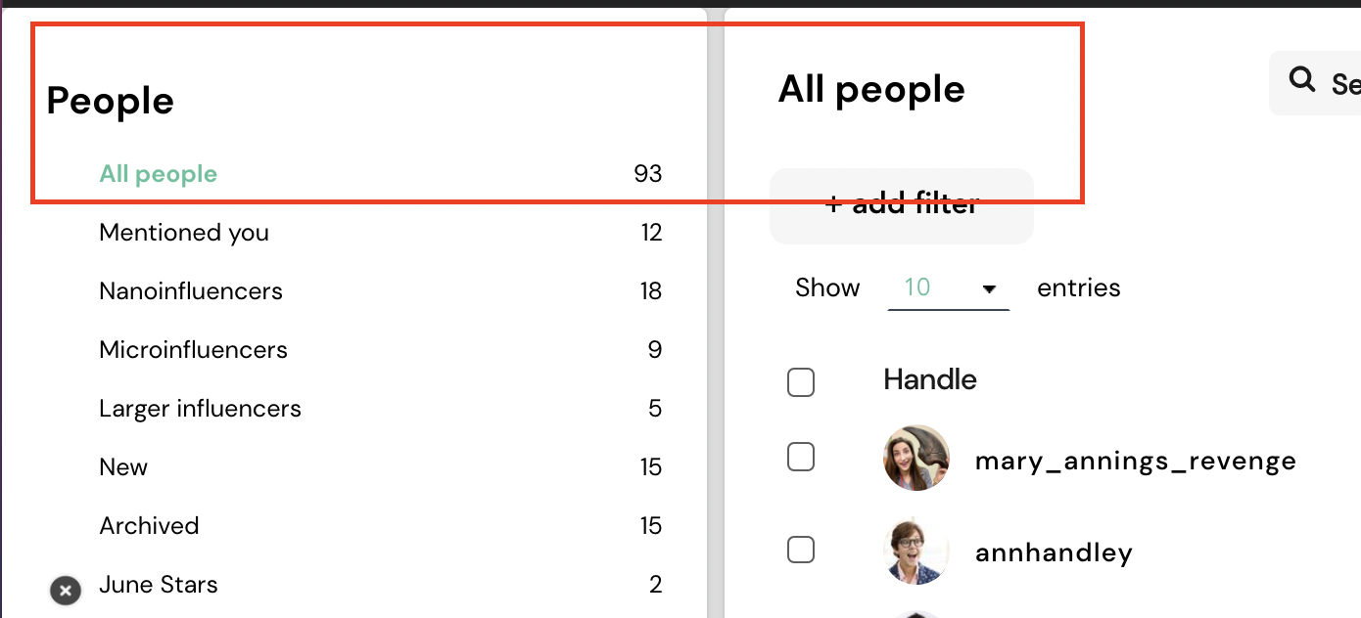Tick the select-all checkbox beside Handle
The width and height of the screenshot is (1361, 618).
click(x=801, y=382)
